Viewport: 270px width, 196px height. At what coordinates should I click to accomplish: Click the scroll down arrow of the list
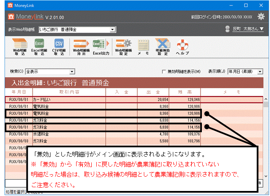pyautogui.click(x=266, y=176)
